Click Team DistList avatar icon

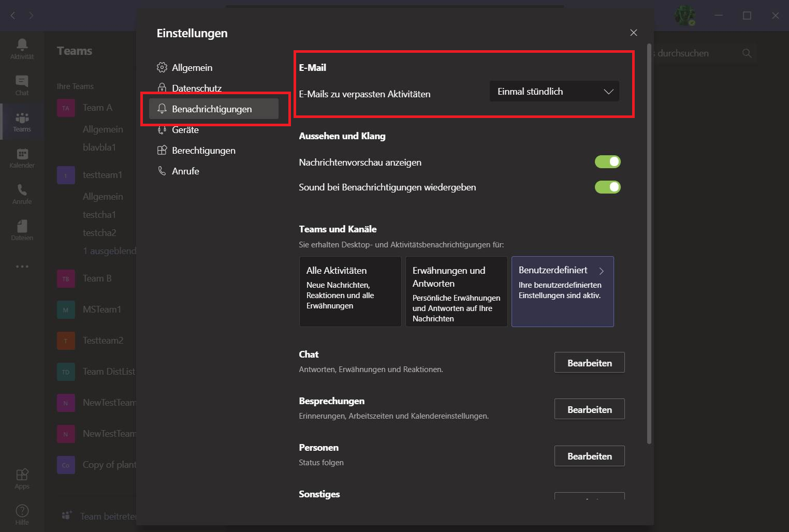(x=66, y=372)
